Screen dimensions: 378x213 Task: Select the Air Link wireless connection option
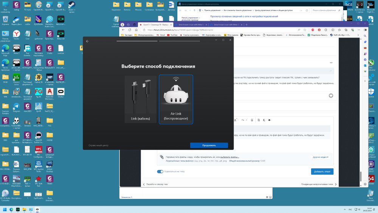click(x=176, y=100)
